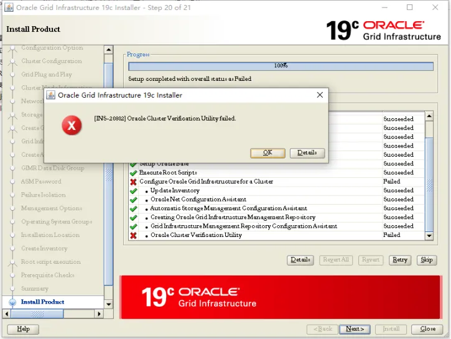This screenshot has width=451, height=339.
Task: Click the Java icon in the main installer title bar
Action: click(x=9, y=7)
